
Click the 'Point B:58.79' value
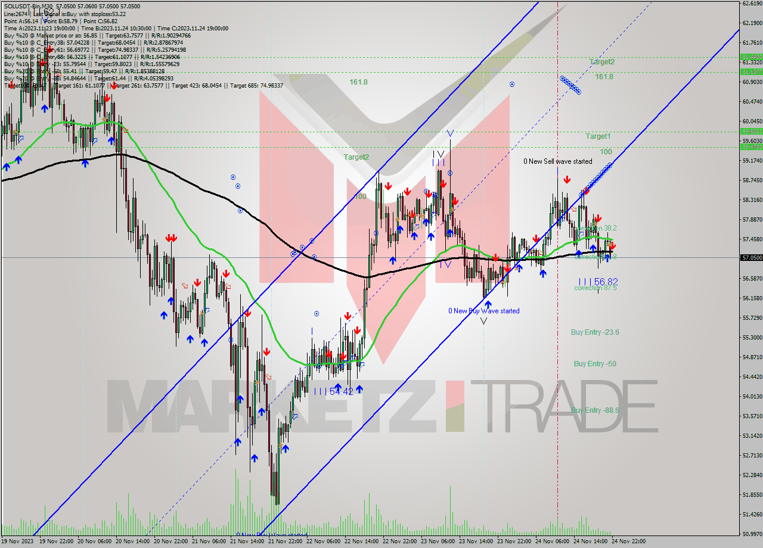tap(60, 21)
